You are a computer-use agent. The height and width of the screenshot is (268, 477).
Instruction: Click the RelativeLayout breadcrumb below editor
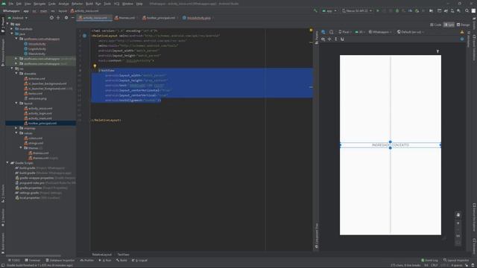click(x=102, y=255)
